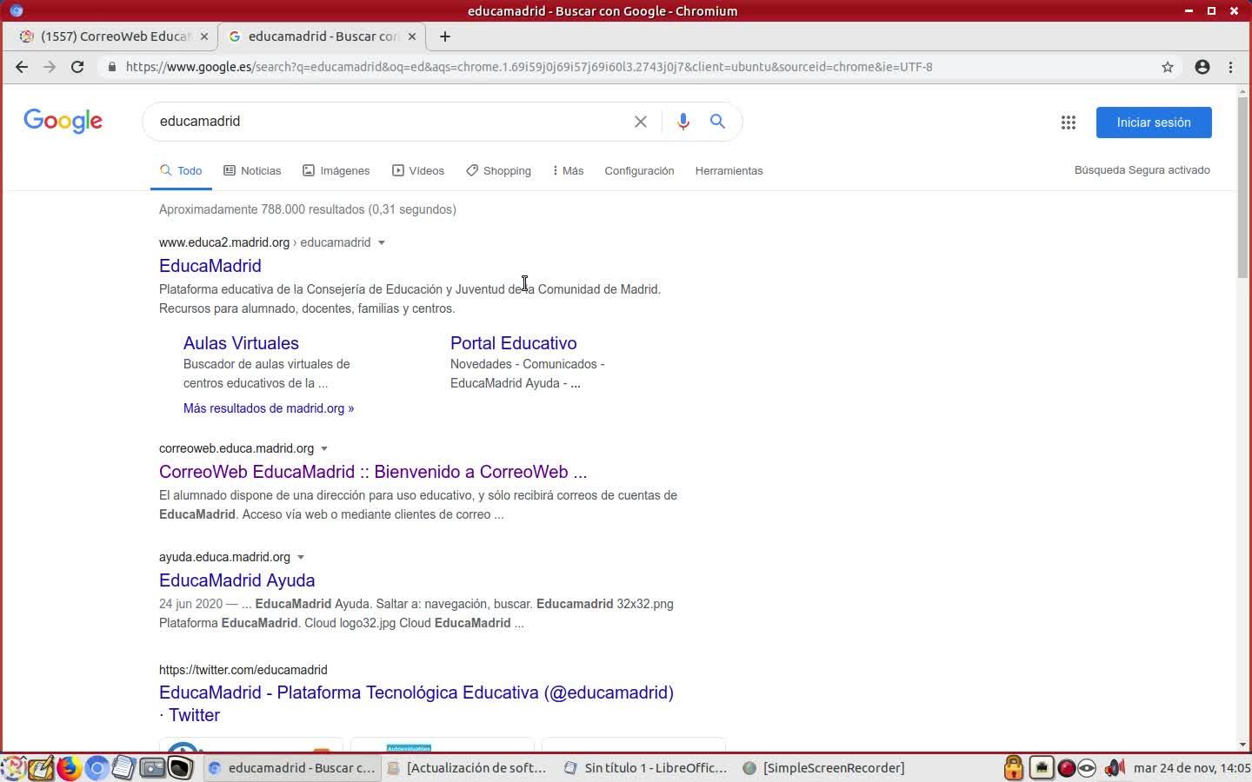Go back to previous page

pyautogui.click(x=22, y=67)
